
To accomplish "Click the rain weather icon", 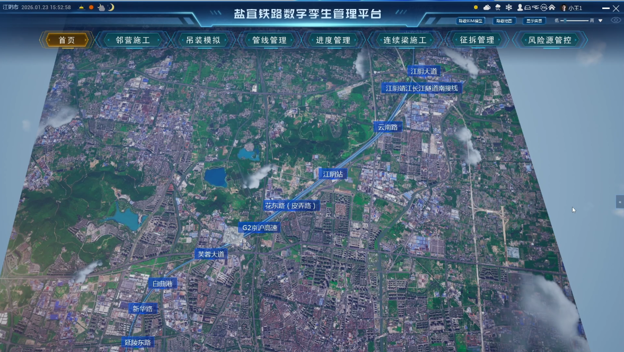I will point(498,7).
